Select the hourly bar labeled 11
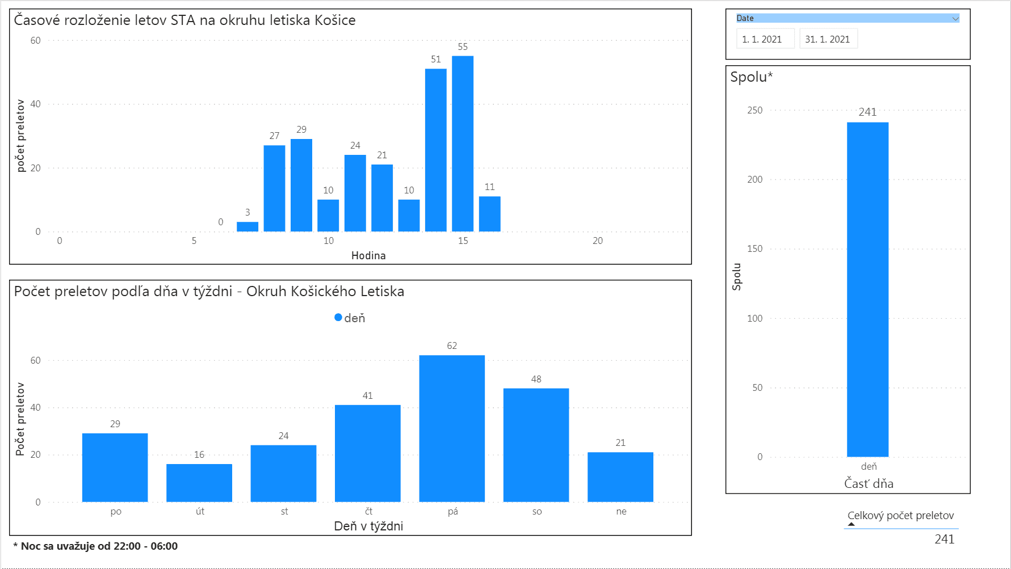Screen dimensions: 1011x569 (x=489, y=214)
